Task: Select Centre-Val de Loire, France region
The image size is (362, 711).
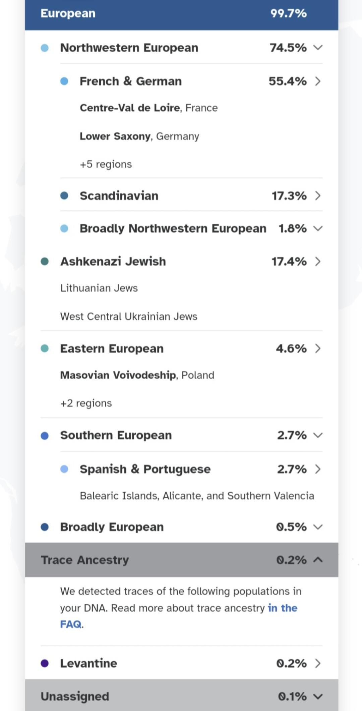Action: pyautogui.click(x=148, y=108)
